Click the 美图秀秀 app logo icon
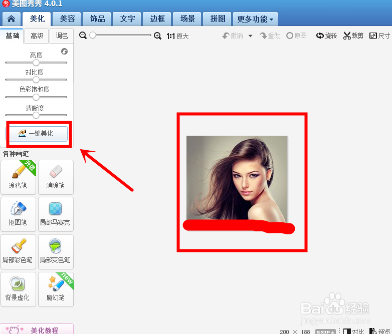The height and width of the screenshot is (334, 392). point(6,4)
